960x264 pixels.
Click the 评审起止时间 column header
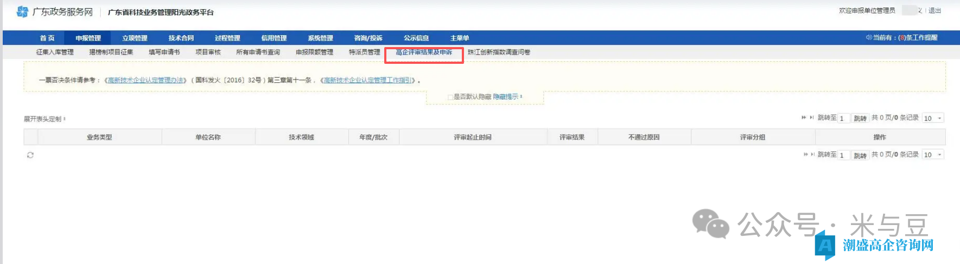(473, 137)
